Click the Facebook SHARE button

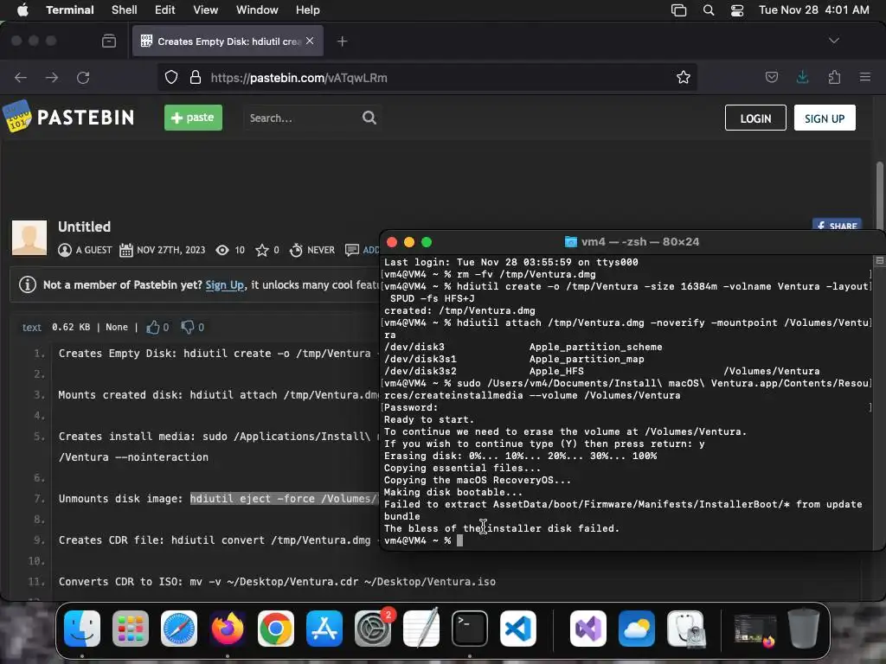coord(837,225)
